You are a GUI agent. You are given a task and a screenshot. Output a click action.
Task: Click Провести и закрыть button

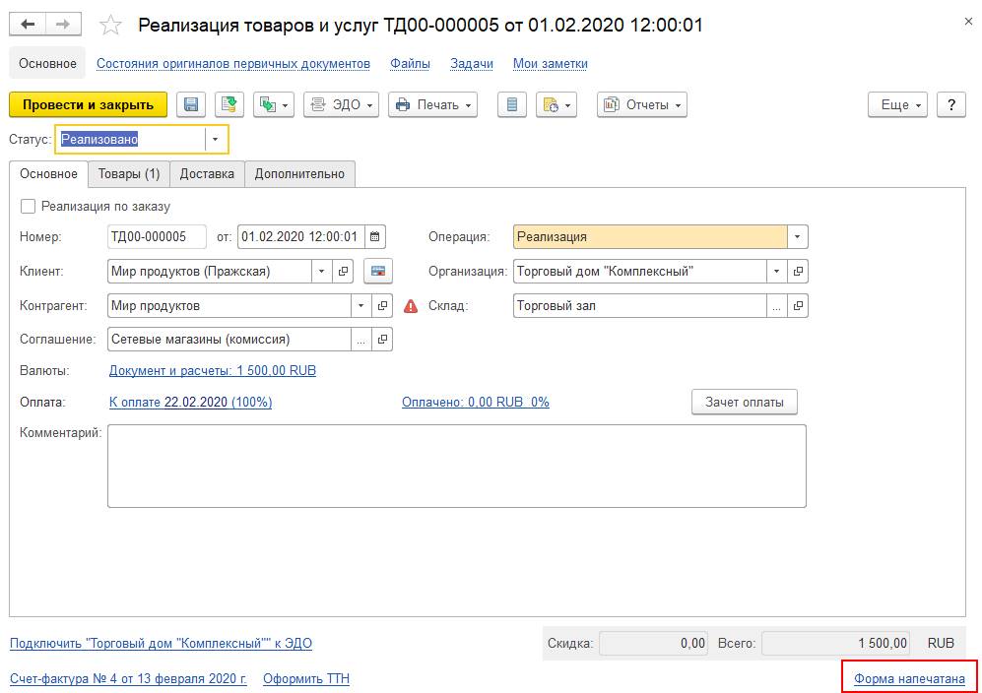coord(88,104)
